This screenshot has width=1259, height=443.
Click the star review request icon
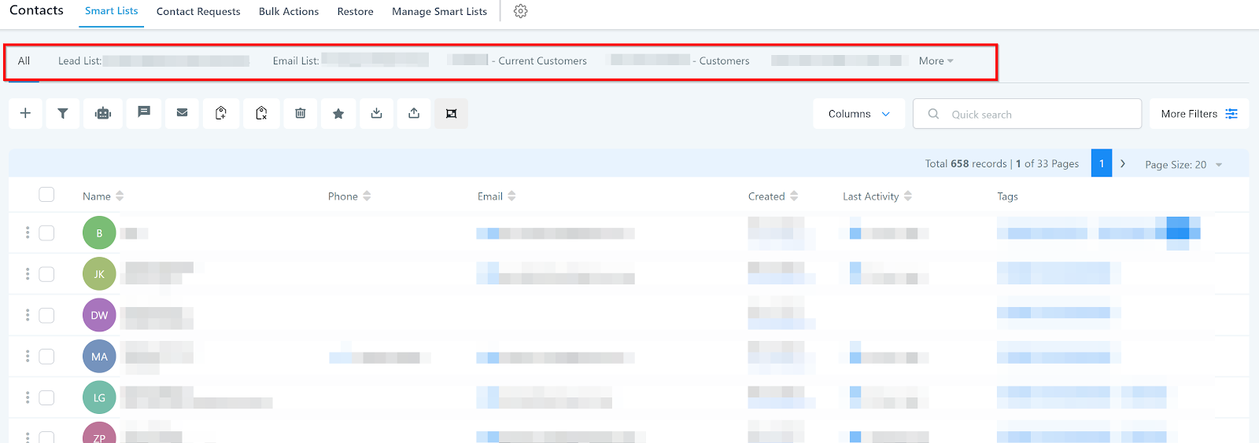click(338, 113)
